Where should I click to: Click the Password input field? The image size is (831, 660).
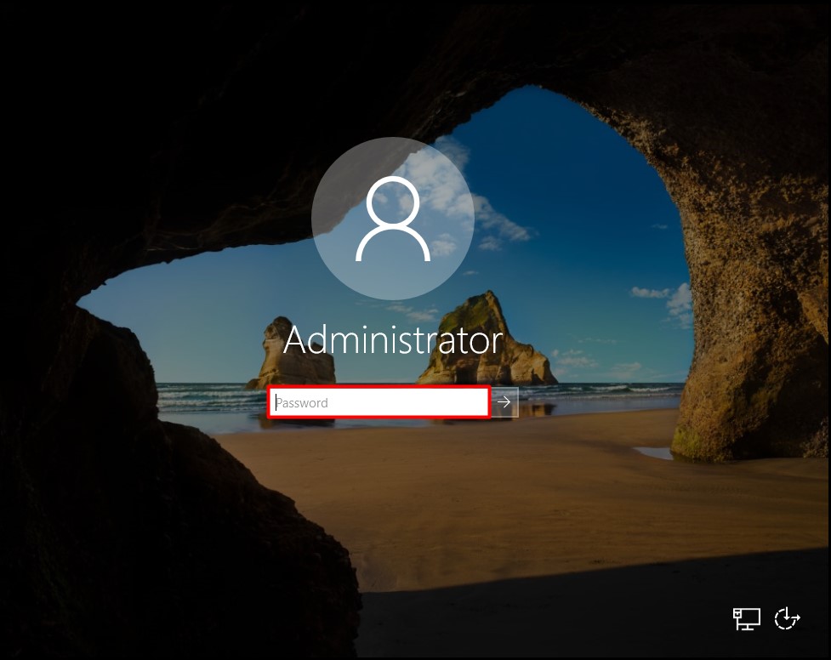pyautogui.click(x=379, y=402)
